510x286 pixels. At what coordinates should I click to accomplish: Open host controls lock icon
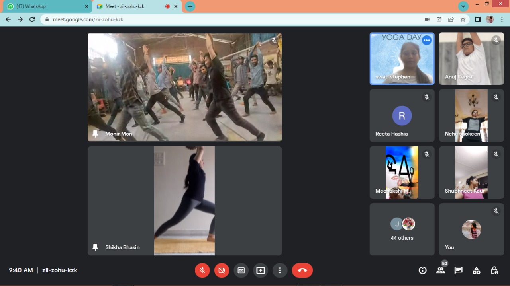[x=494, y=270]
